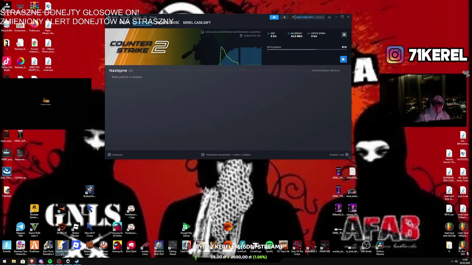The image size is (472, 265).
Task: Open PANICORE desktop shortcut
Action: pos(324,247)
